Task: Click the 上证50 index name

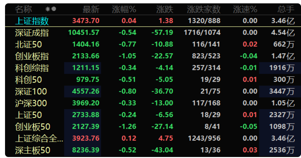Action: [x=28, y=115]
